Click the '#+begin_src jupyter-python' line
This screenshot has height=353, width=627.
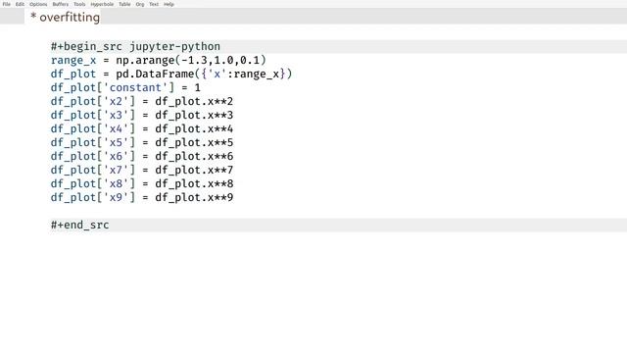pos(135,46)
